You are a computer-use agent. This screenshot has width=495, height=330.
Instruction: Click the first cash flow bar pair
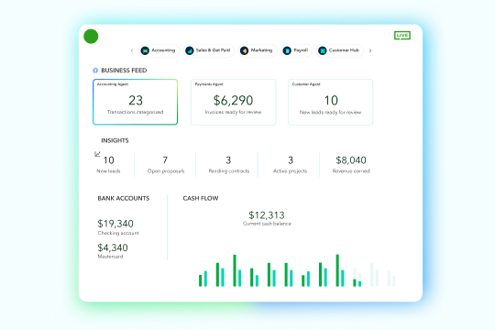tap(203, 279)
